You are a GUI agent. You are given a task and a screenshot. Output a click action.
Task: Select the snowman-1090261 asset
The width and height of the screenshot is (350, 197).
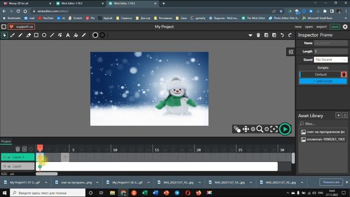(x=323, y=140)
